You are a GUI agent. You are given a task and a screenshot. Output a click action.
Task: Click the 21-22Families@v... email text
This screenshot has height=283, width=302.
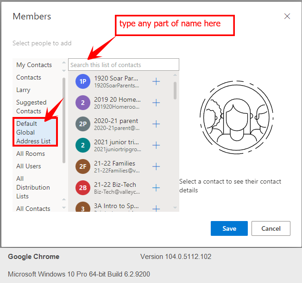coord(117,171)
